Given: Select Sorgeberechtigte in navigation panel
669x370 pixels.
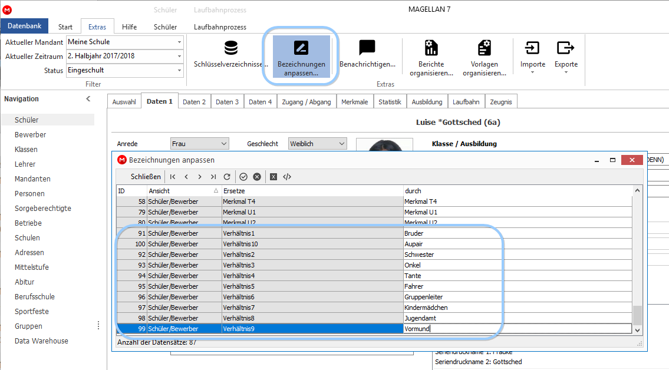Looking at the screenshot, I should pyautogui.click(x=42, y=209).
